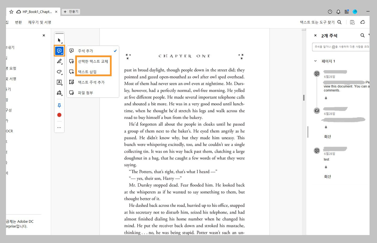This screenshot has width=377, height=243.
Task: Star the HP_Book1_Chapt document tab
Action: [x=11, y=12]
